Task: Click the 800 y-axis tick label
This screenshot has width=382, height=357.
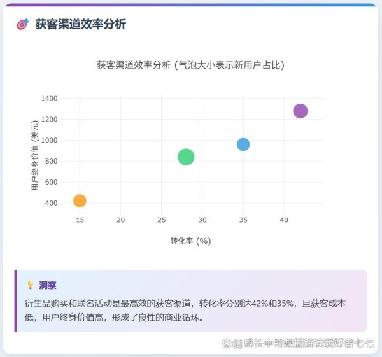Action: pyautogui.click(x=52, y=162)
